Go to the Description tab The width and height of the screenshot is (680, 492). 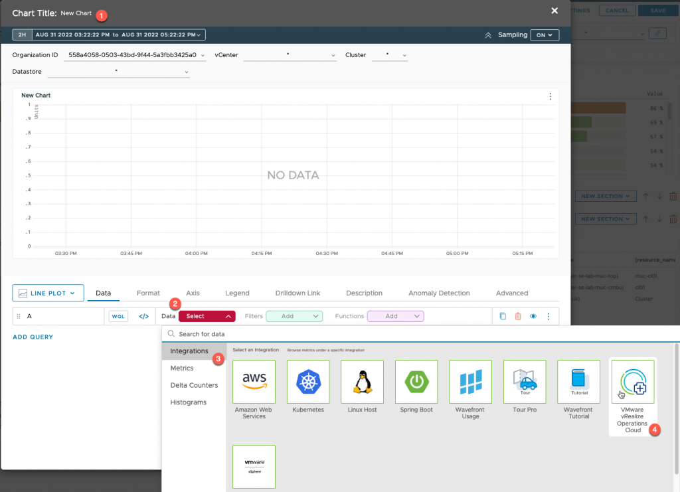click(x=365, y=293)
